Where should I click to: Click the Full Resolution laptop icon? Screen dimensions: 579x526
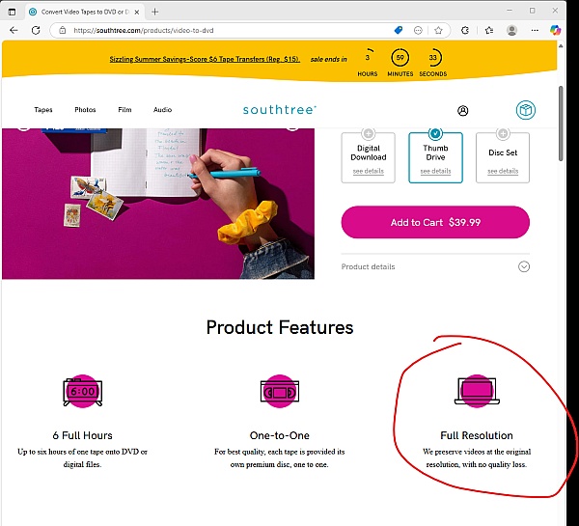[473, 391]
